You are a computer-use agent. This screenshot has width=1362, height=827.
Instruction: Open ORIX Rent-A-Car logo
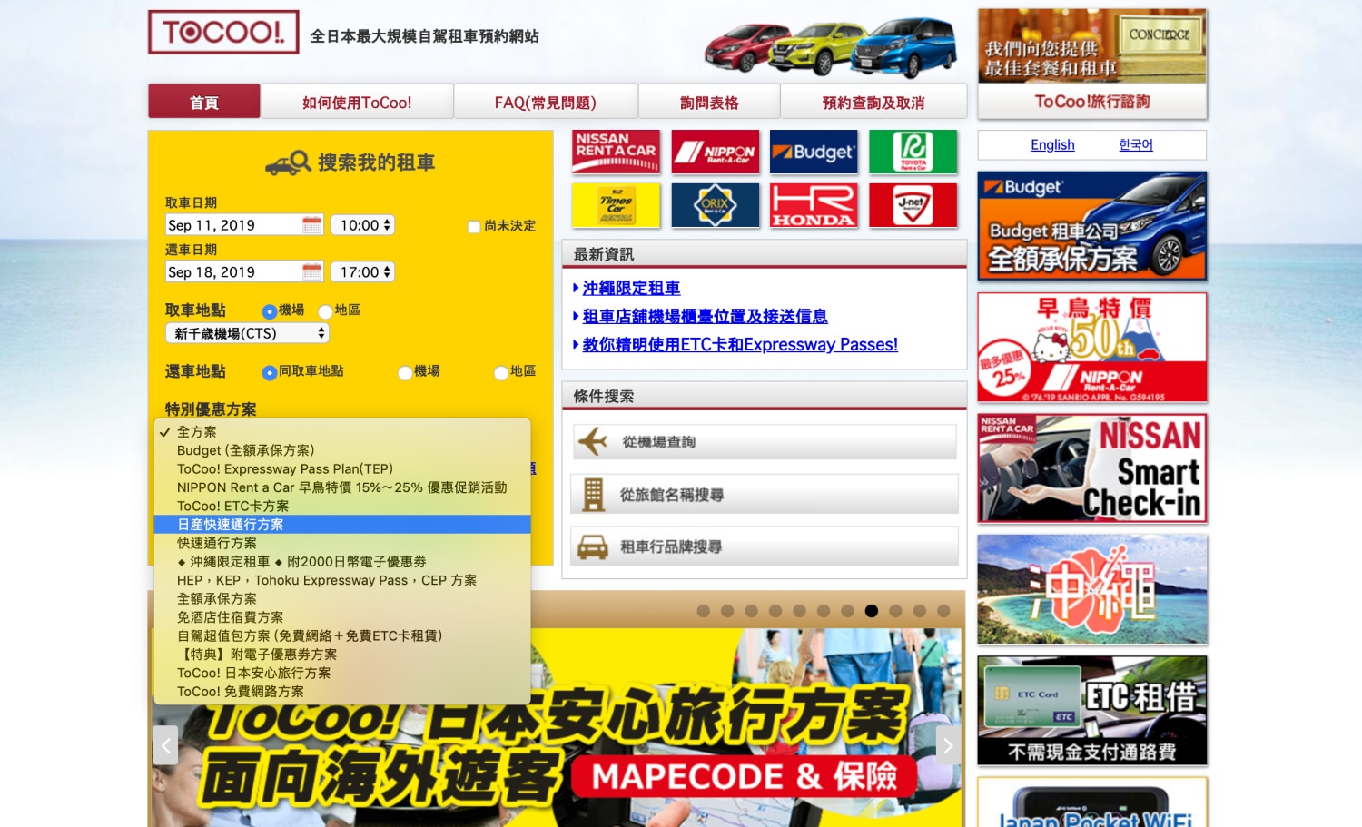[716, 204]
